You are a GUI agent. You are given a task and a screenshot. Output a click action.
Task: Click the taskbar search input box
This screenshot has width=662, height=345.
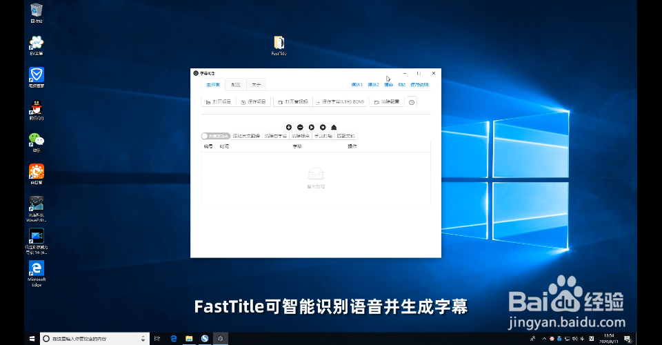[x=94, y=339]
